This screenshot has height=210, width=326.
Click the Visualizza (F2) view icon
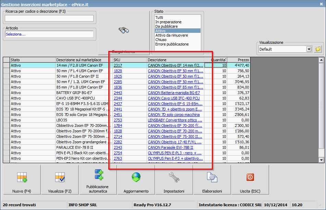(60, 177)
